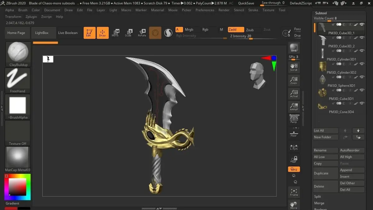The image size is (373, 210).
Task: Click the head orientation camera view
Action: click(x=258, y=76)
